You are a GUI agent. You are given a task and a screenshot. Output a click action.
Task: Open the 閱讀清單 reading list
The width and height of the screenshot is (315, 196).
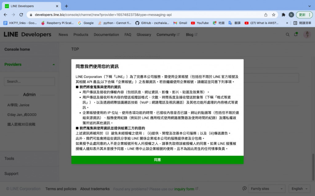[302, 23]
